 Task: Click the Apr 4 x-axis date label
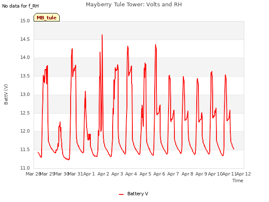[x=131, y=174]
